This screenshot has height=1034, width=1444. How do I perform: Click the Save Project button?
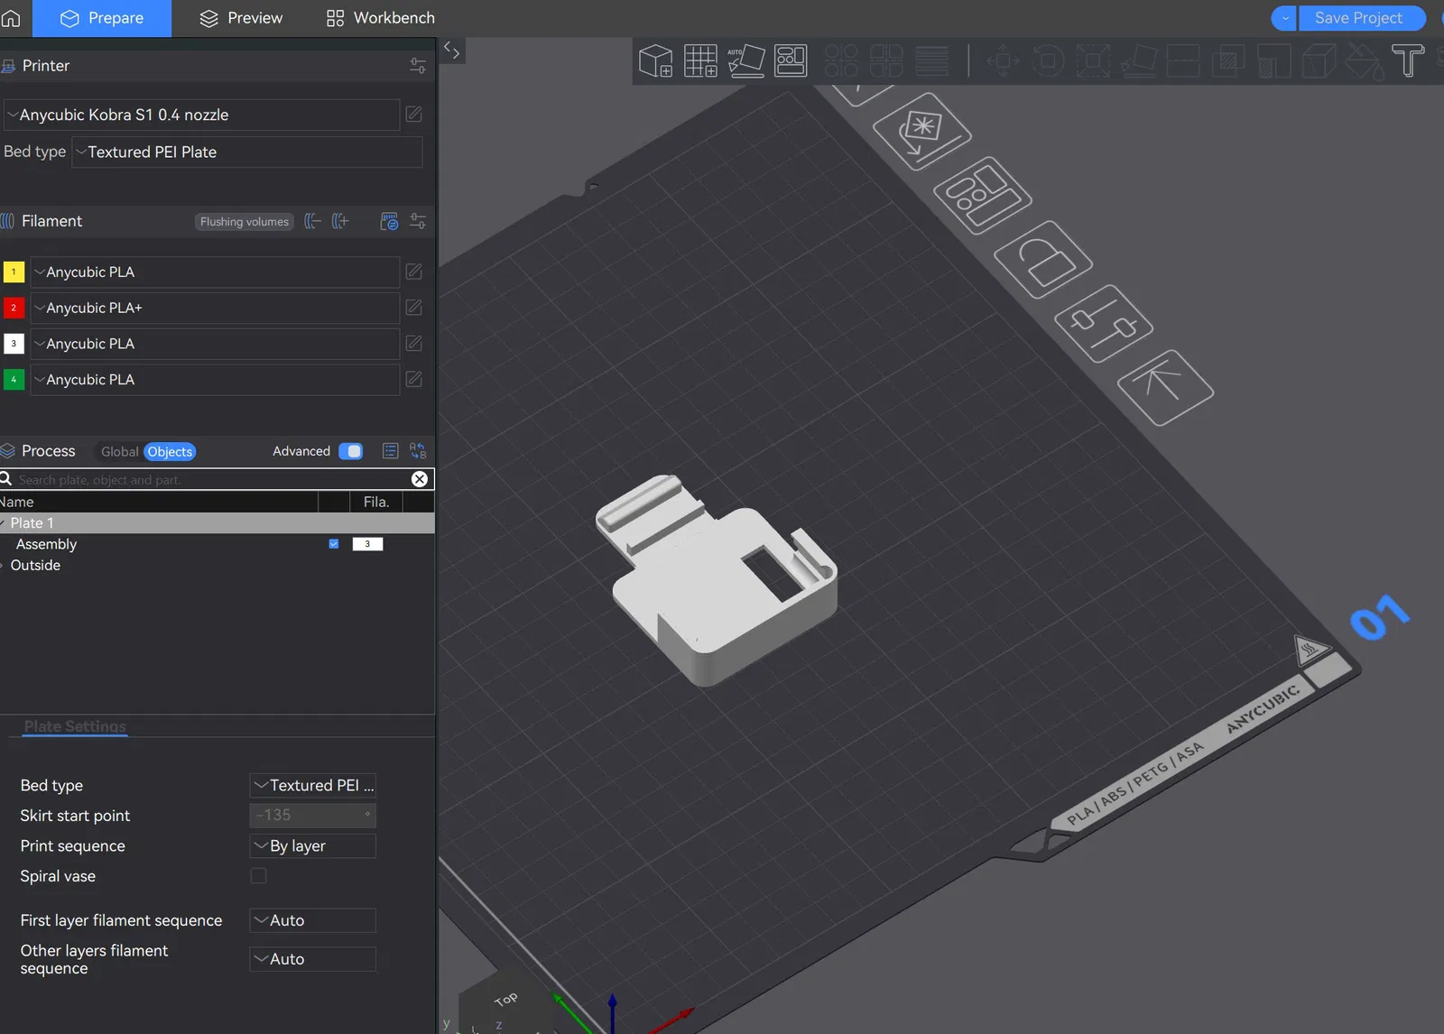click(1358, 18)
